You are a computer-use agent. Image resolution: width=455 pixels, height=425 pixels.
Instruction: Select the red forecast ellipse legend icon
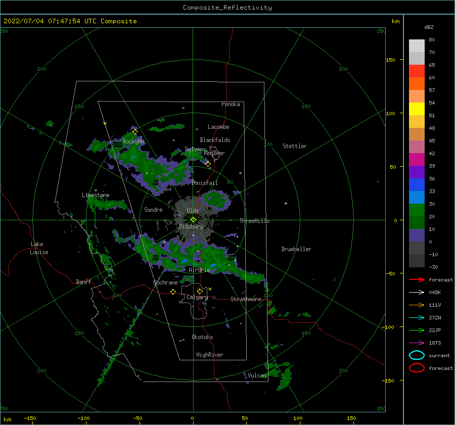417,368
